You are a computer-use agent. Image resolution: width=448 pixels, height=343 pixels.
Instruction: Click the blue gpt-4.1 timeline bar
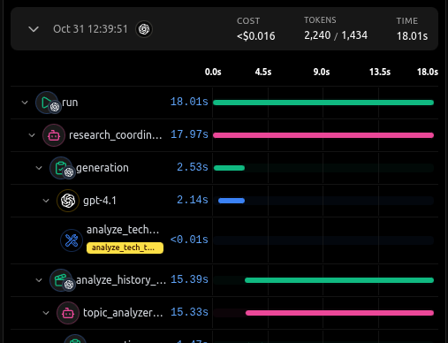tap(232, 201)
